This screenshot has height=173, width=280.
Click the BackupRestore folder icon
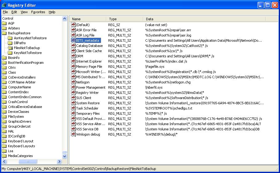(x=4, y=33)
